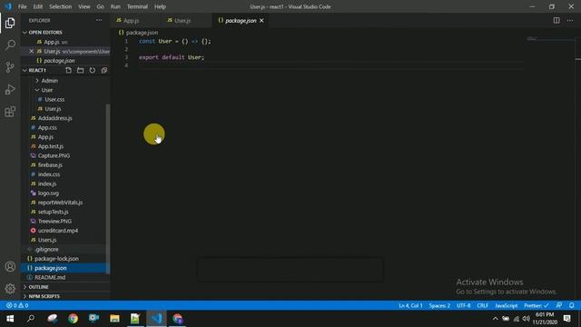Open the Extensions view

[x=10, y=112]
